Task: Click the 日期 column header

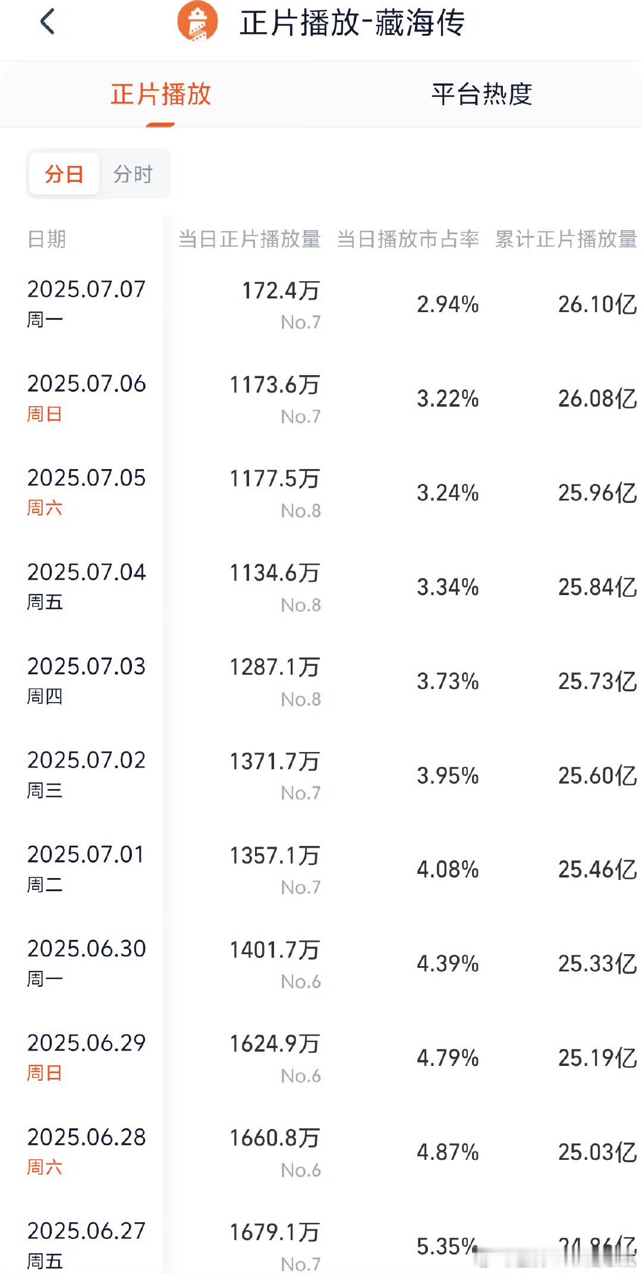Action: (46, 239)
